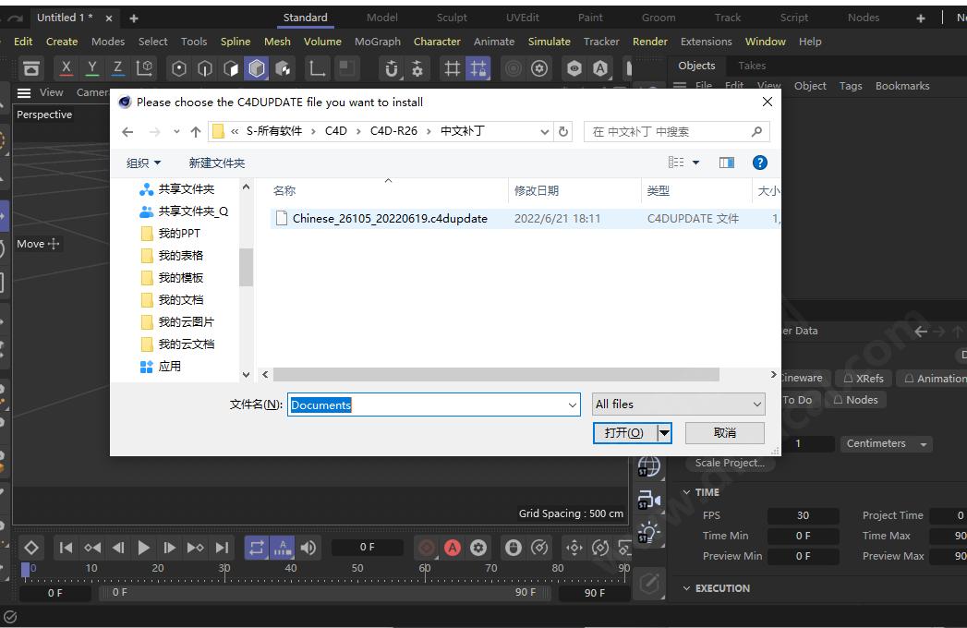Click the timeline playhead at frame 0
967x628 pixels.
(25, 570)
